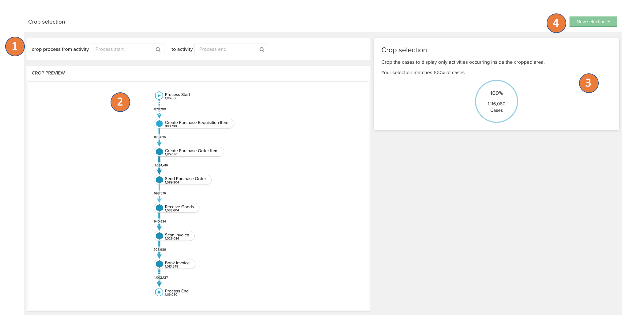Click the 1,084,416 connection edge label
The image size is (629, 323).
click(x=161, y=165)
